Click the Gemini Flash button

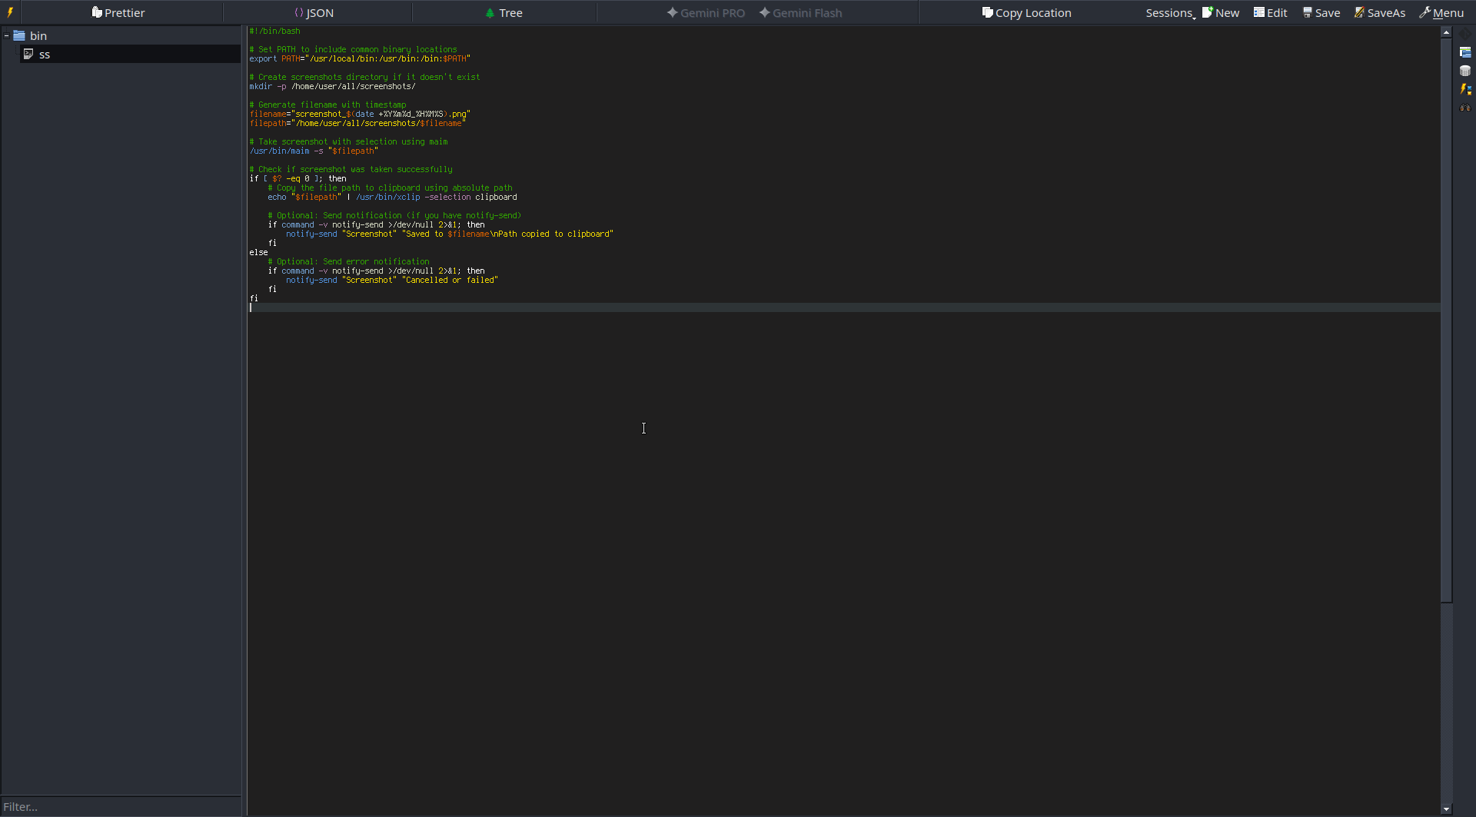click(x=800, y=12)
